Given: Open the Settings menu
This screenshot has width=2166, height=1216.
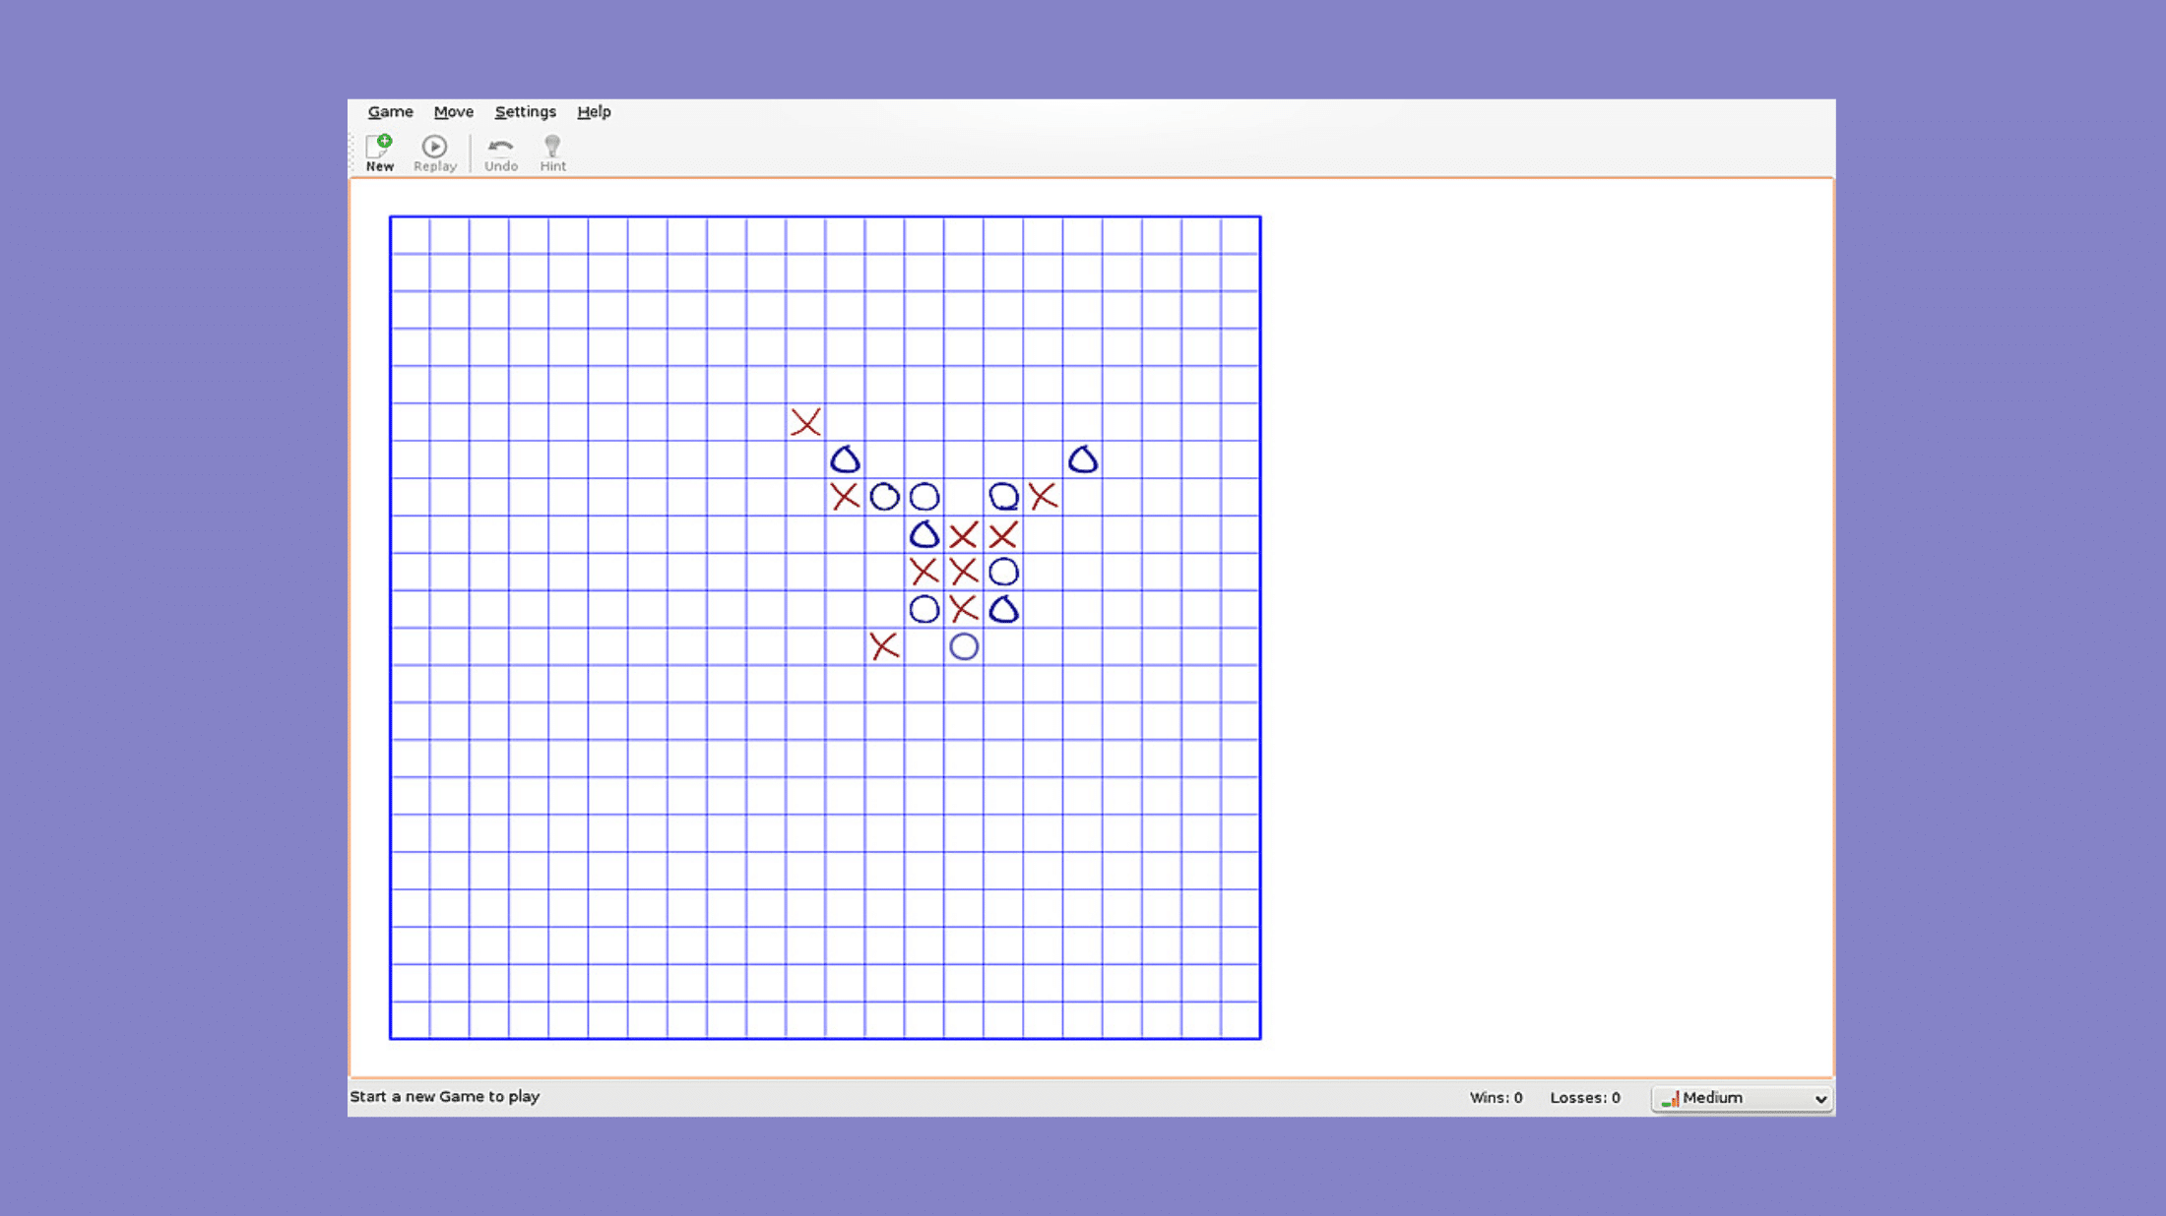Looking at the screenshot, I should pyautogui.click(x=525, y=112).
